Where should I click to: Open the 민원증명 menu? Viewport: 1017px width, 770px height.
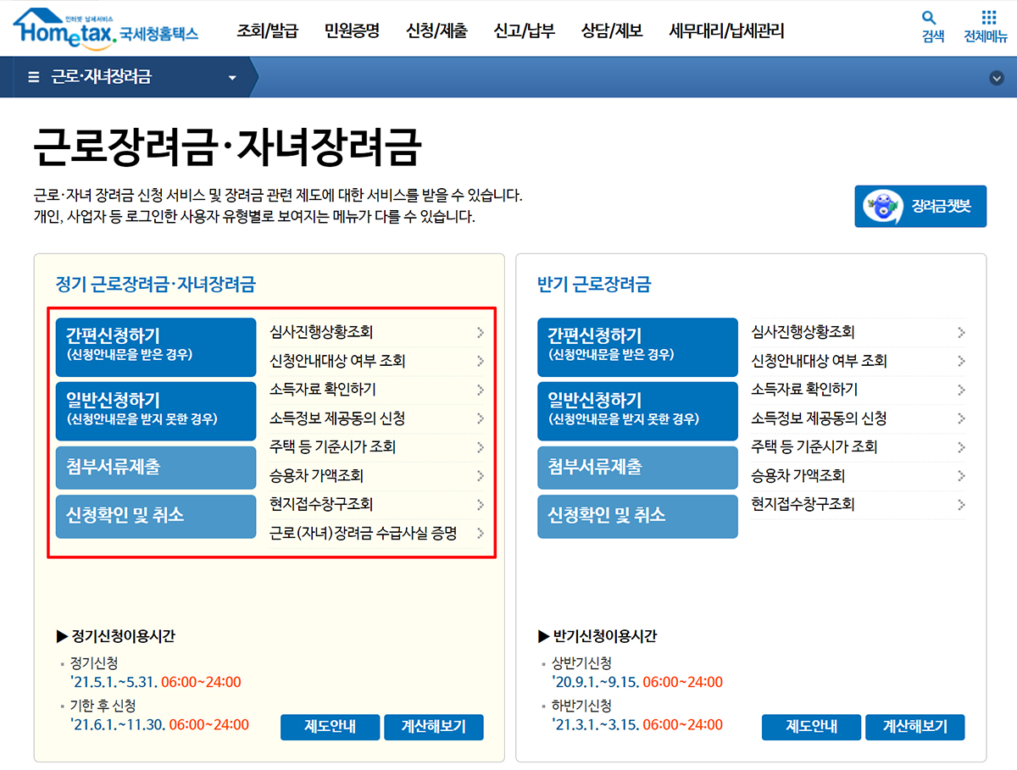(352, 31)
